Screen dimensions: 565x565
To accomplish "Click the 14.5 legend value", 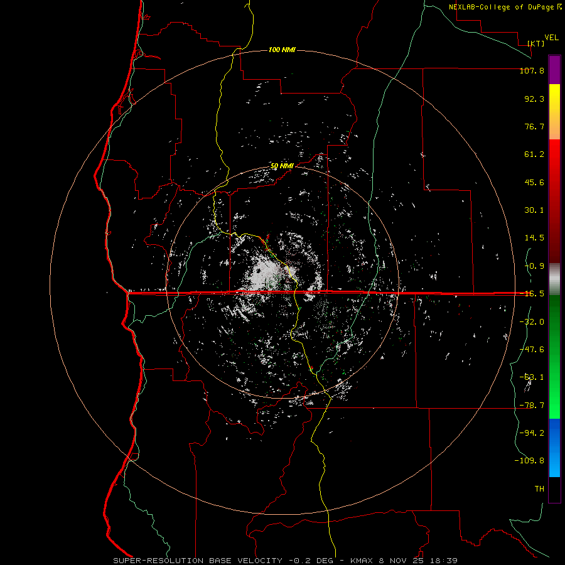I will (x=534, y=238).
